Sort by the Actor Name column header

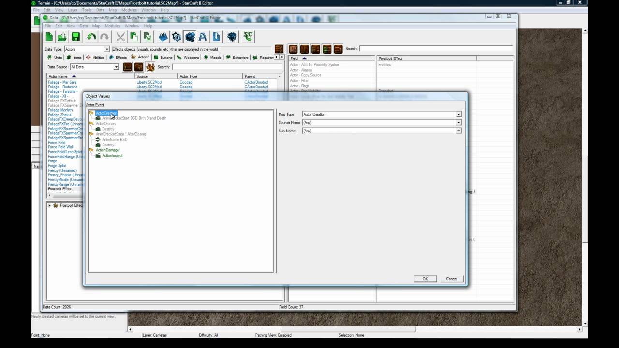coord(91,76)
